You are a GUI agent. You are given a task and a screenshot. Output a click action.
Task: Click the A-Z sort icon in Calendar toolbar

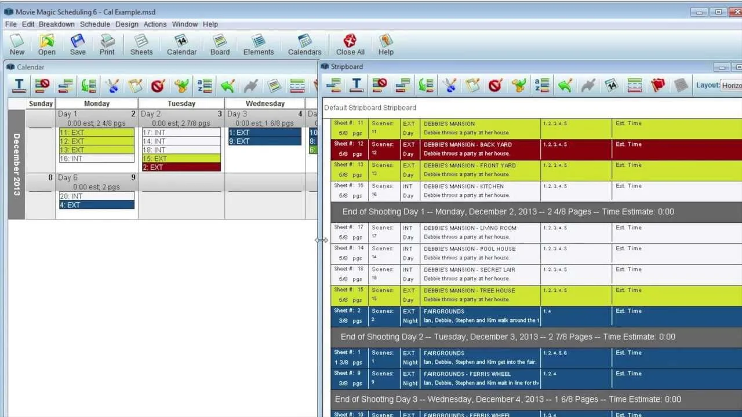tap(204, 86)
